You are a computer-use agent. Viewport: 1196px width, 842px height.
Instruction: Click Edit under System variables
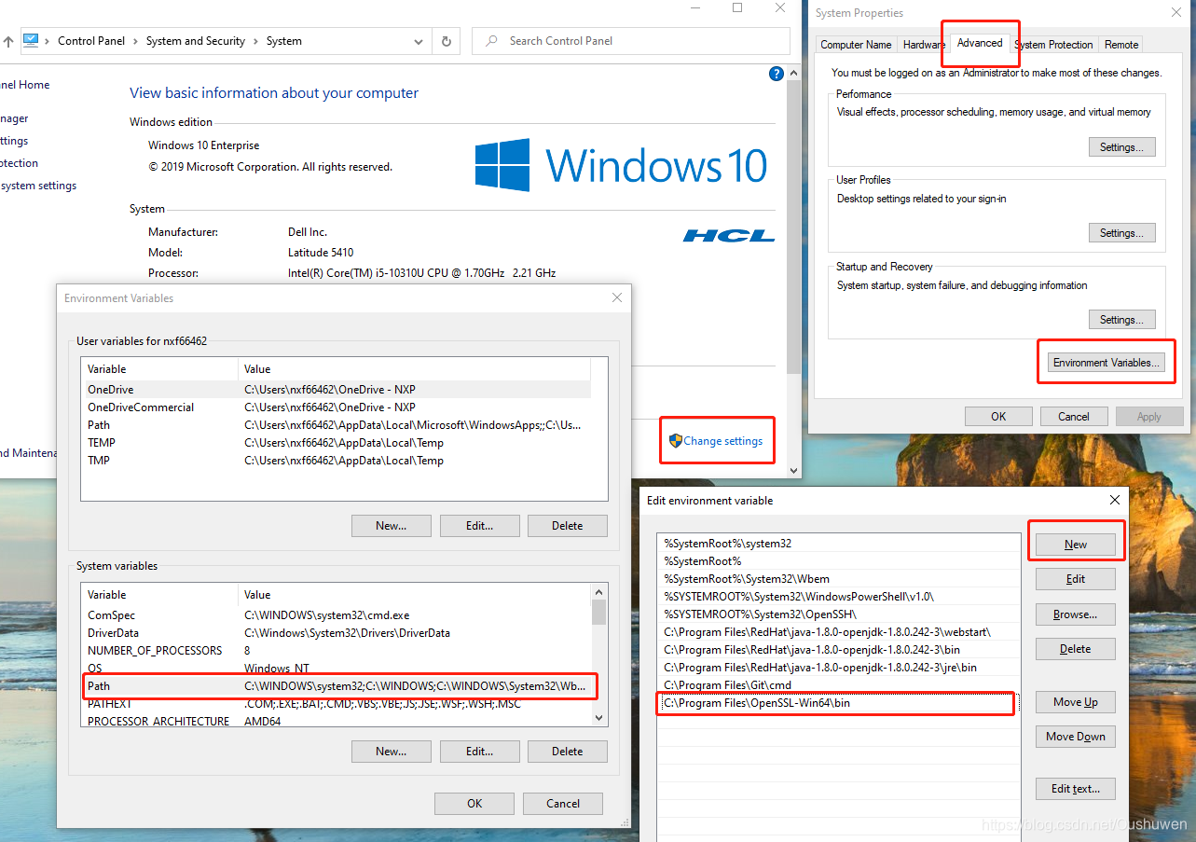(479, 752)
